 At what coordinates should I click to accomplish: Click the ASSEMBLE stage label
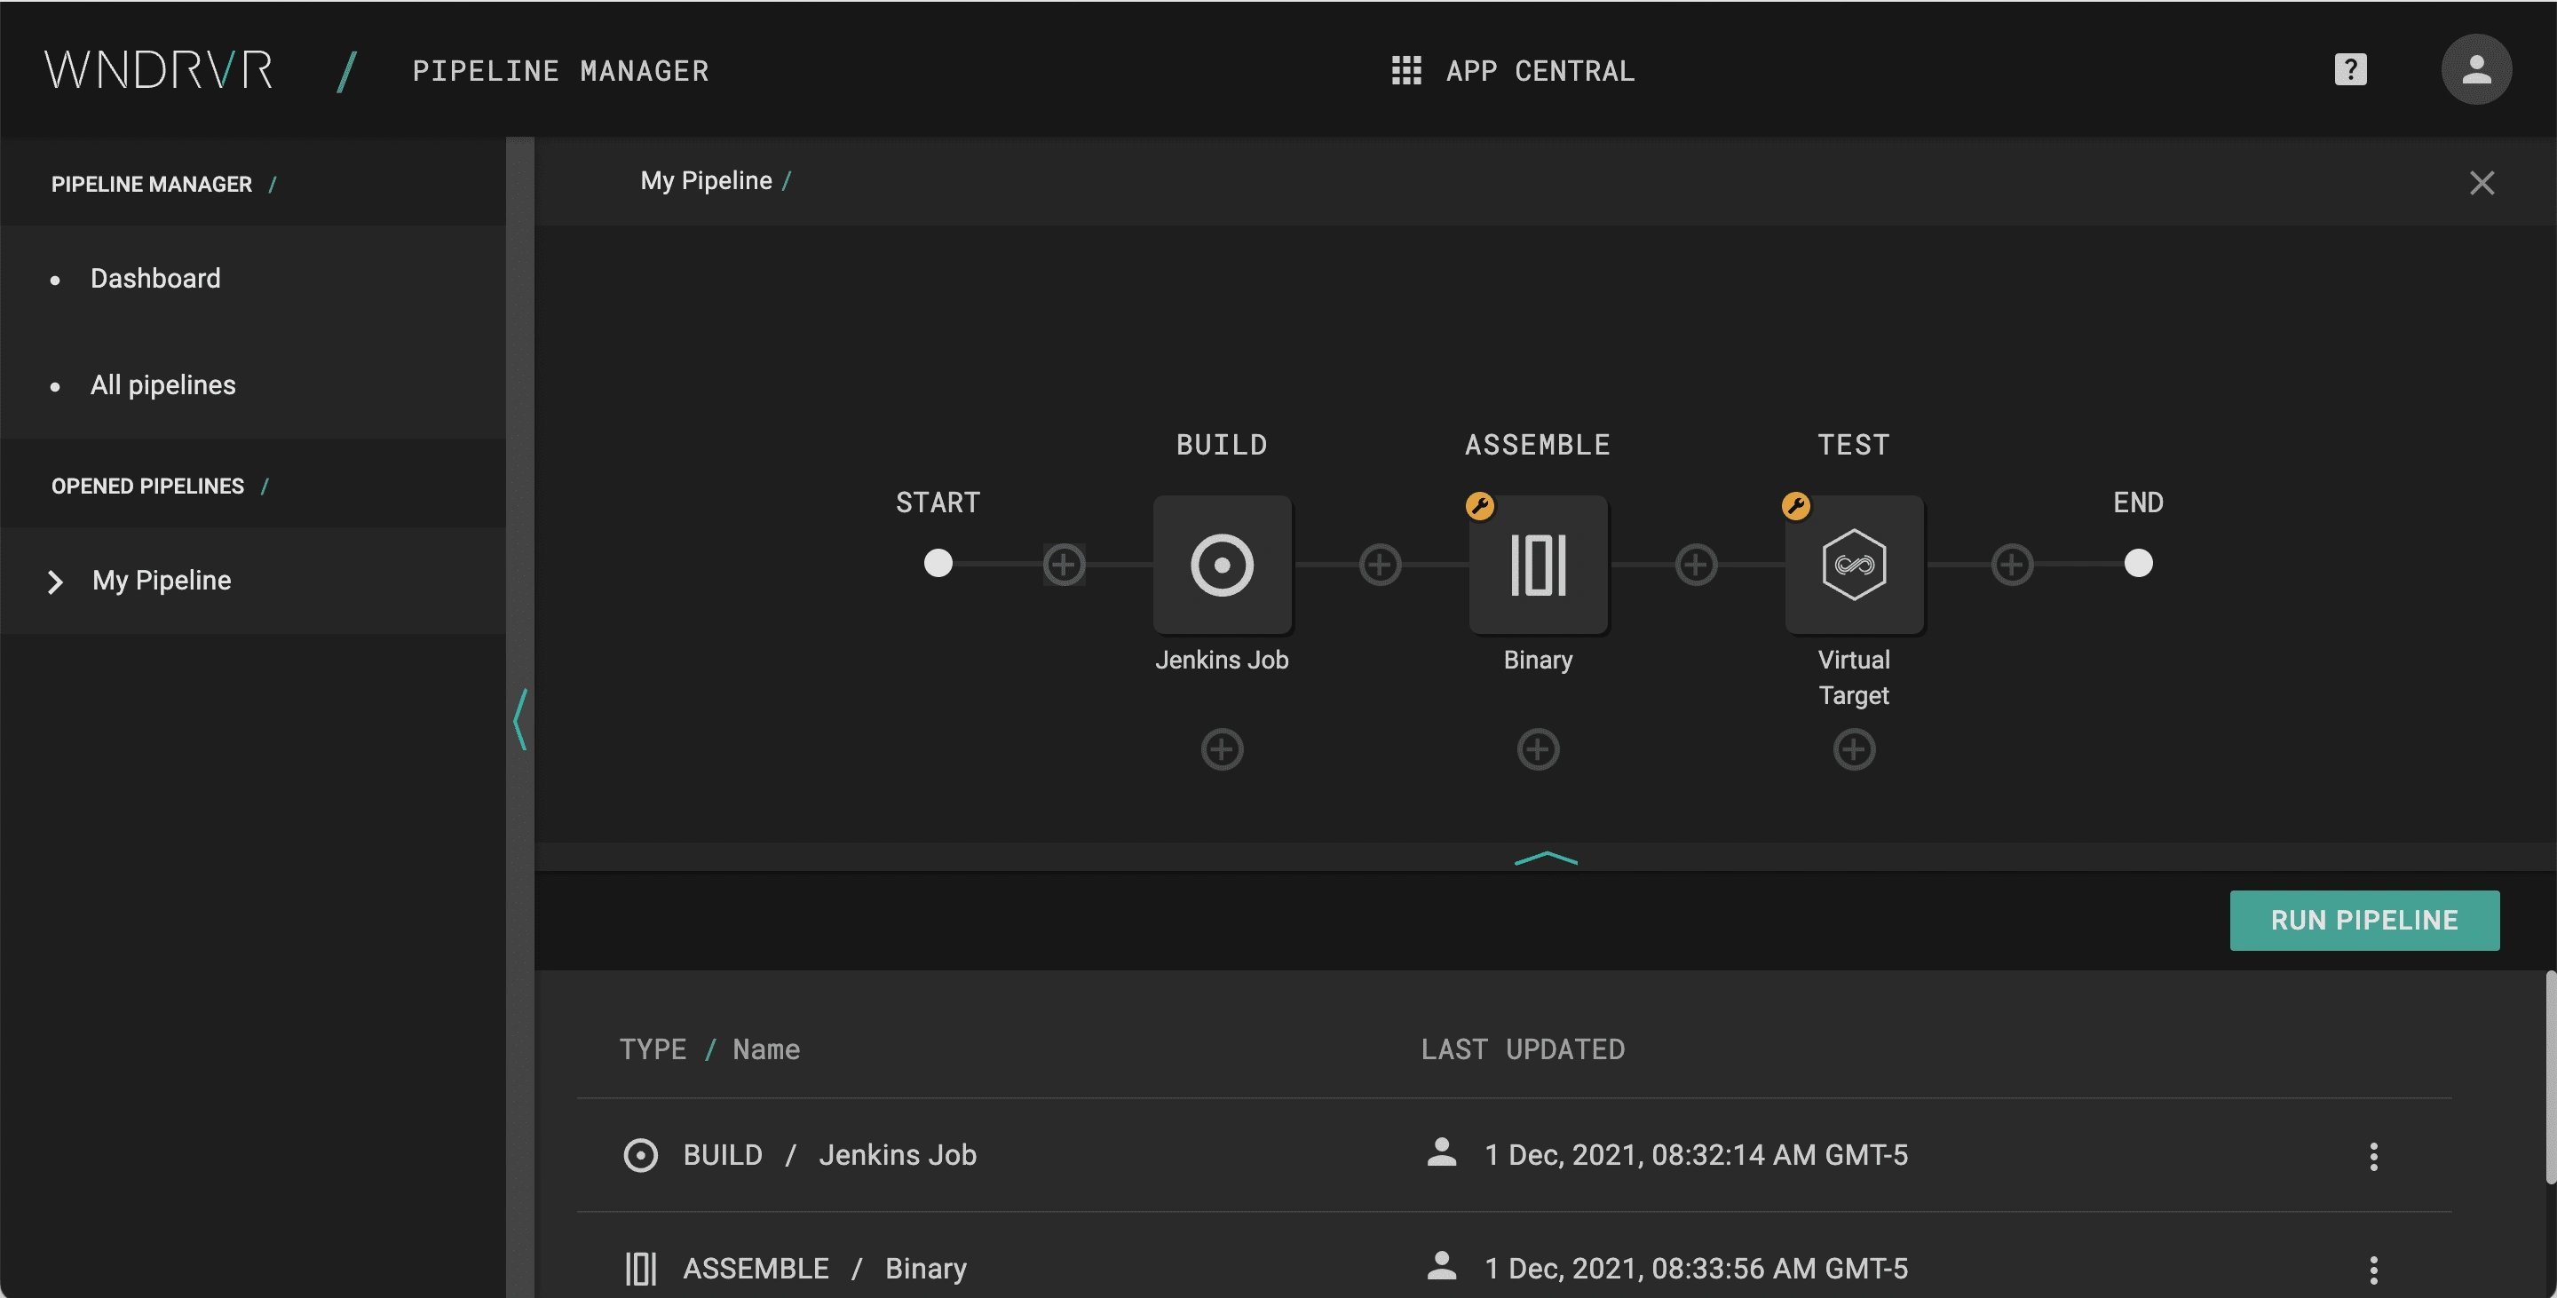(x=1538, y=445)
